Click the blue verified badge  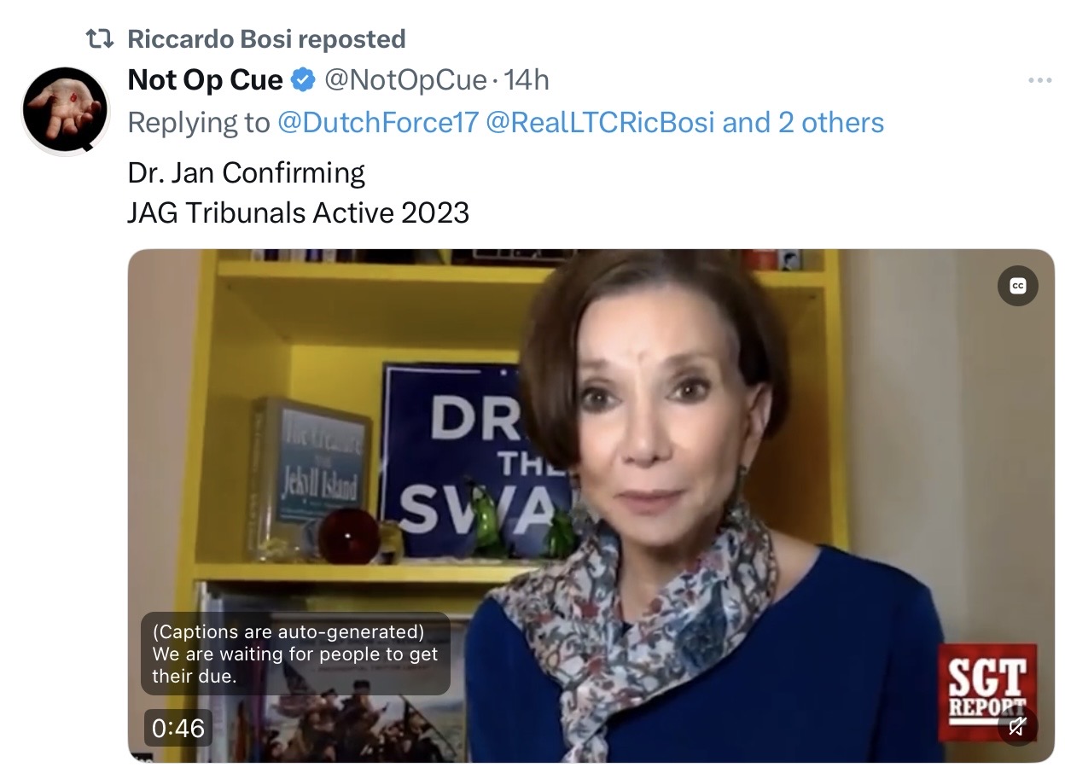(x=302, y=80)
